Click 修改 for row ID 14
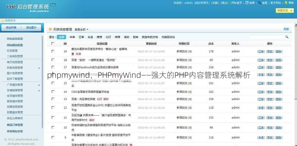 coord(270,92)
